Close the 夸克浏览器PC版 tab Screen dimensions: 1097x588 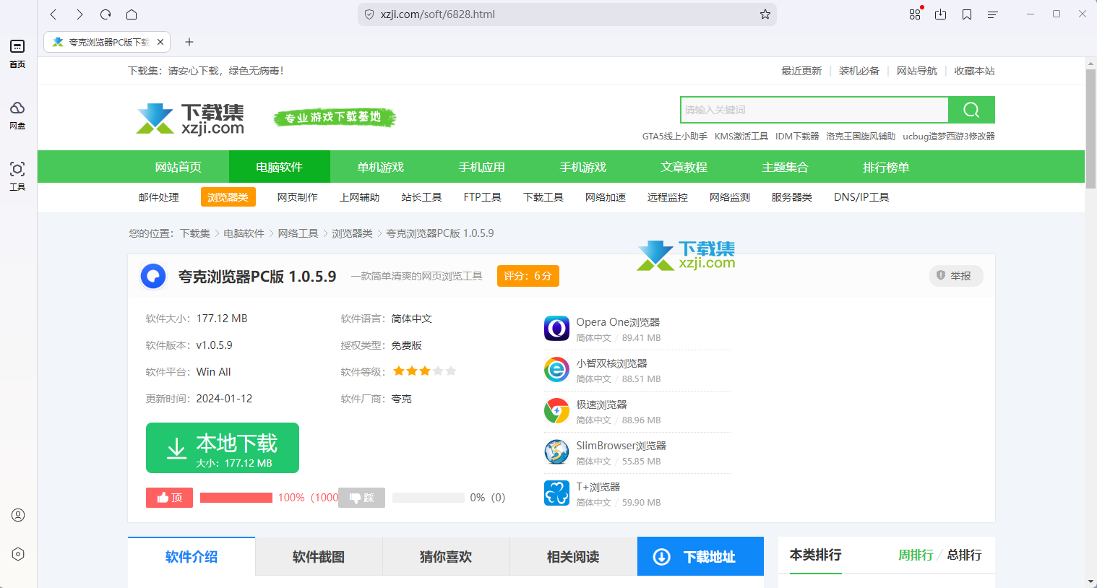[x=160, y=42]
